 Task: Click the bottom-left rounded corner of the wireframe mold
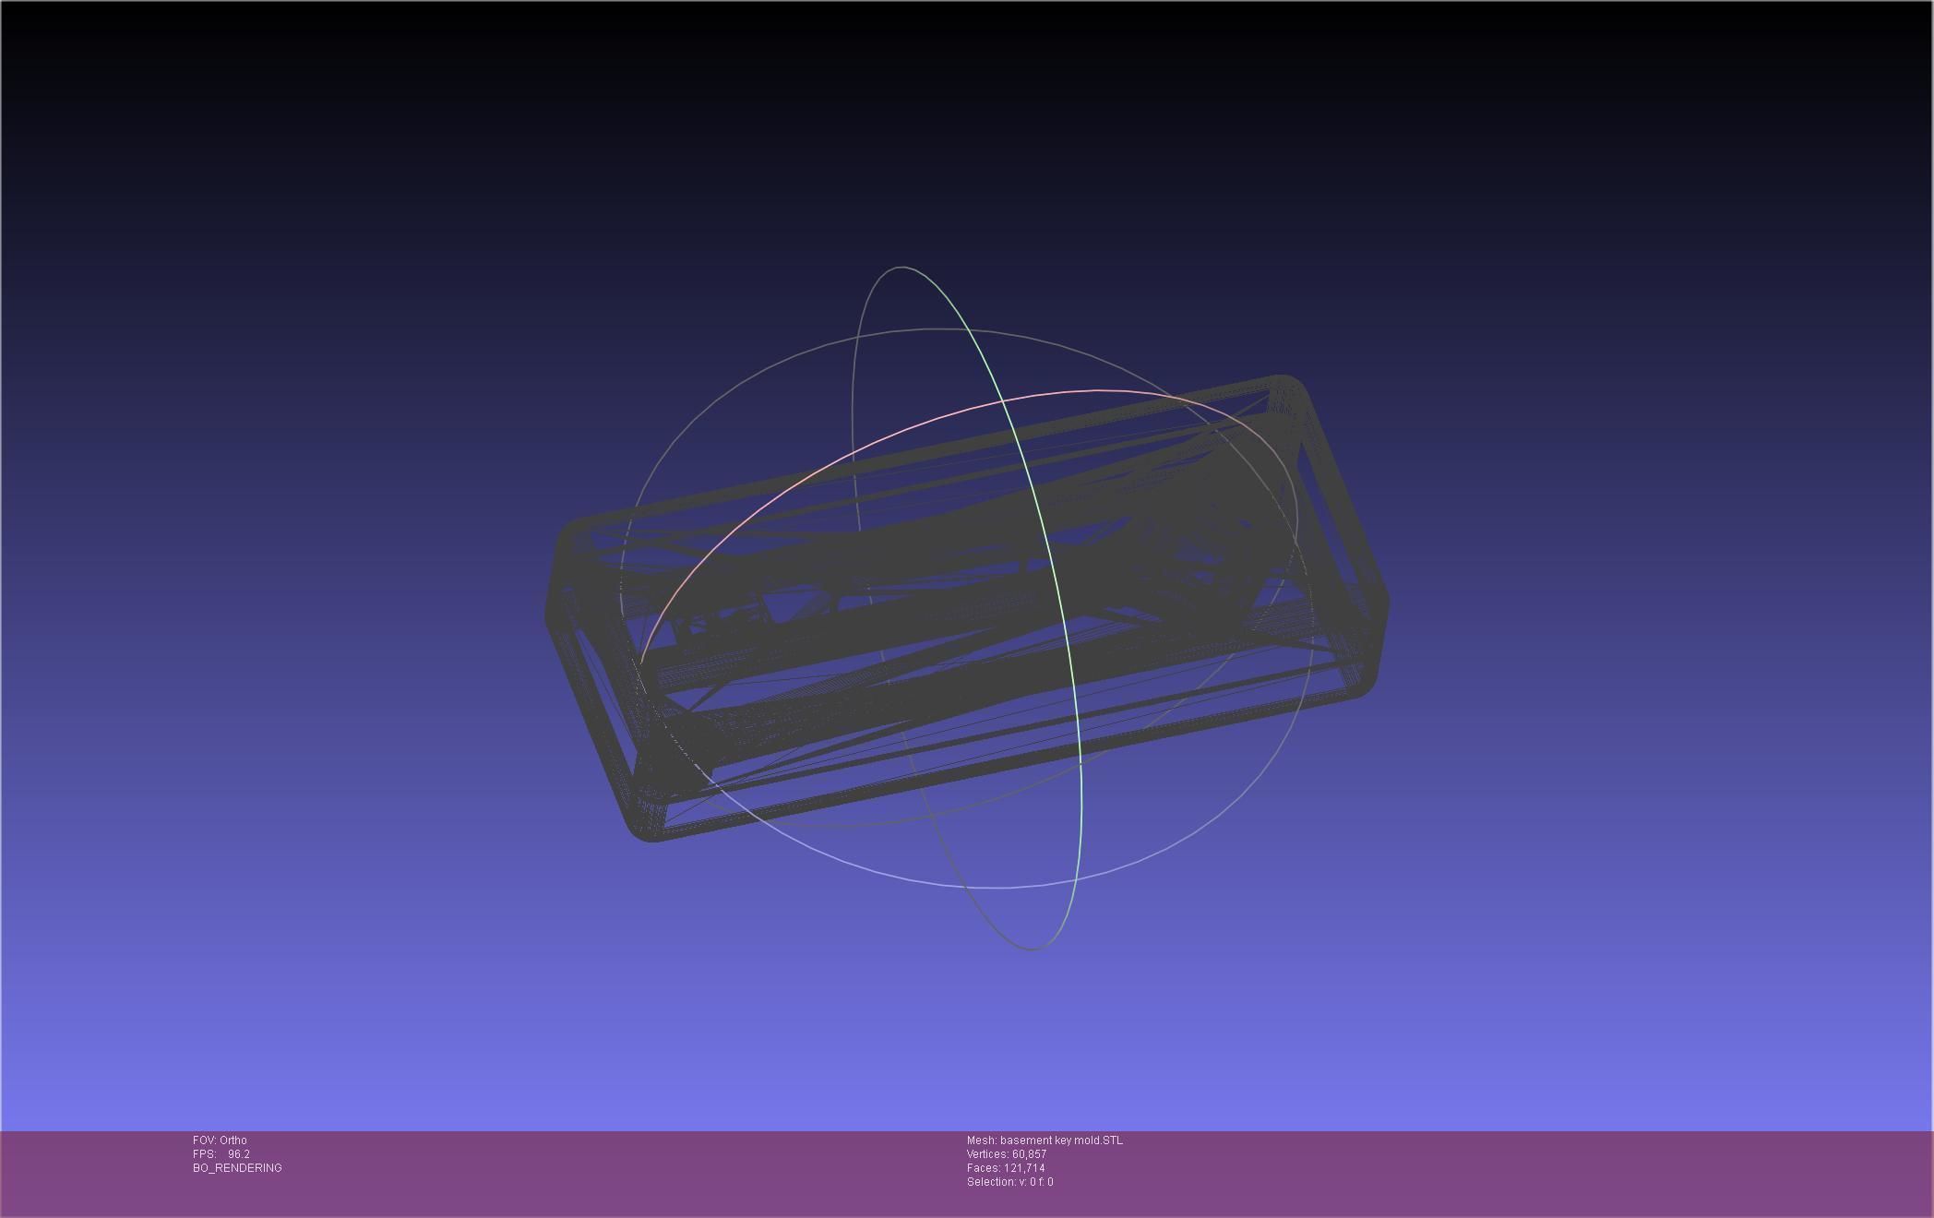(x=646, y=826)
